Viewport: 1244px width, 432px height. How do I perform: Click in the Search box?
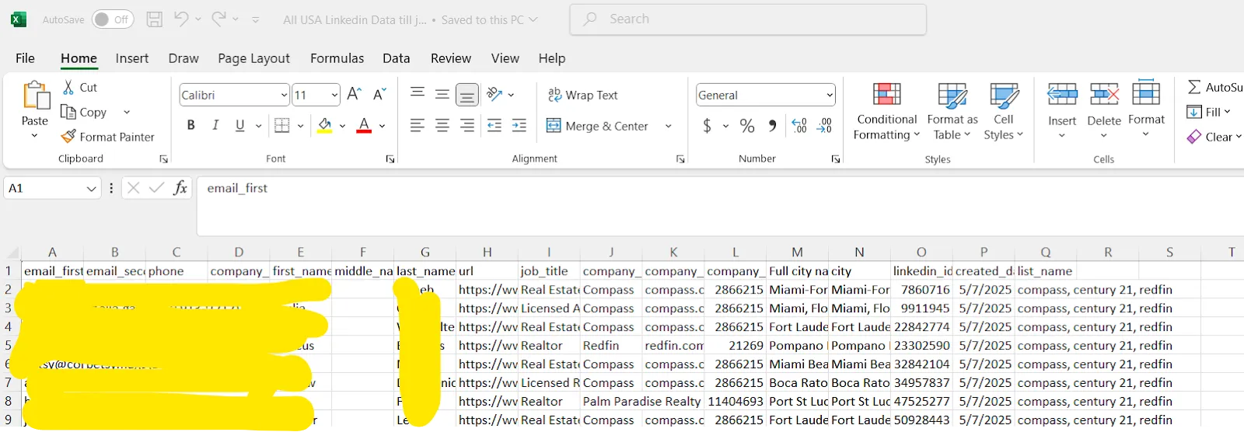pyautogui.click(x=748, y=19)
